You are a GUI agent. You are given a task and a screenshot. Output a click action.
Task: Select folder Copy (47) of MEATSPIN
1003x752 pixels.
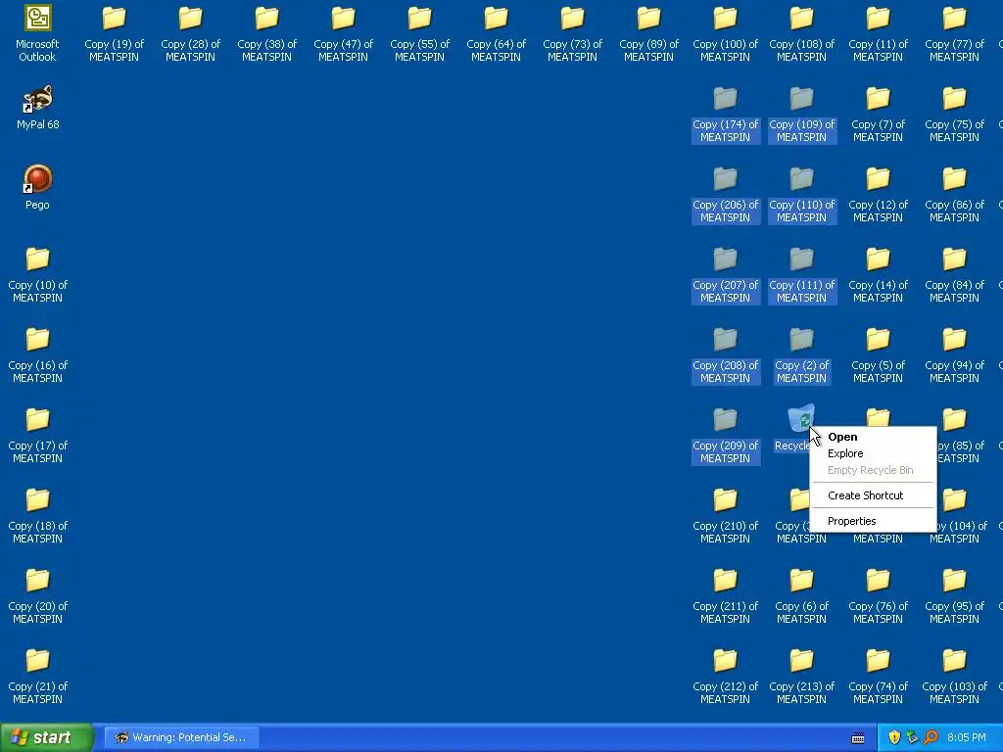pyautogui.click(x=343, y=33)
